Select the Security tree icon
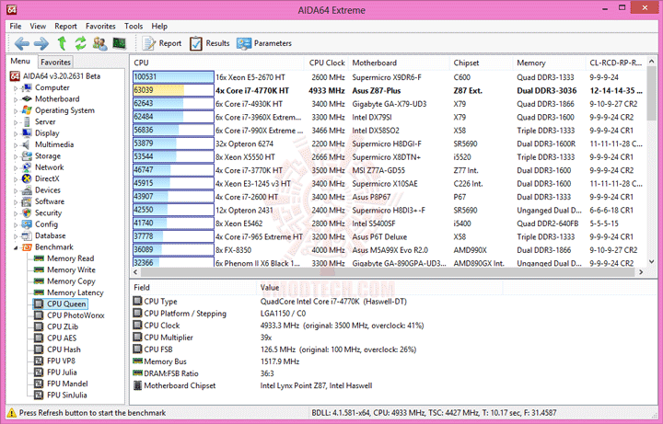 click(27, 213)
